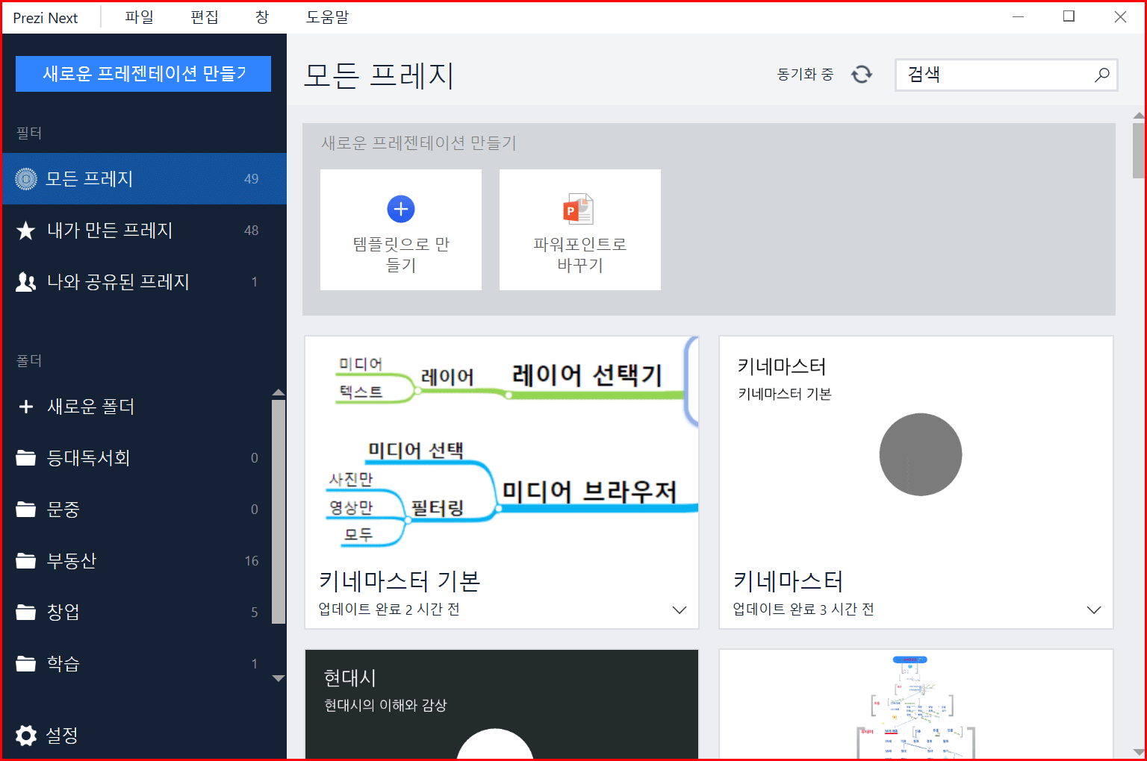This screenshot has height=761, width=1147.
Task: Click folder list scroll up arrow
Action: coord(279,392)
